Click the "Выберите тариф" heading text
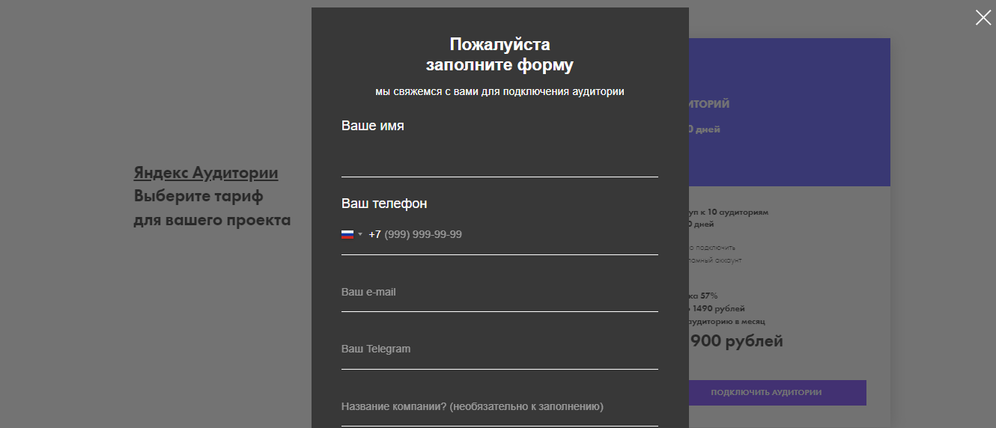Viewport: 996px width, 428px height. click(198, 197)
